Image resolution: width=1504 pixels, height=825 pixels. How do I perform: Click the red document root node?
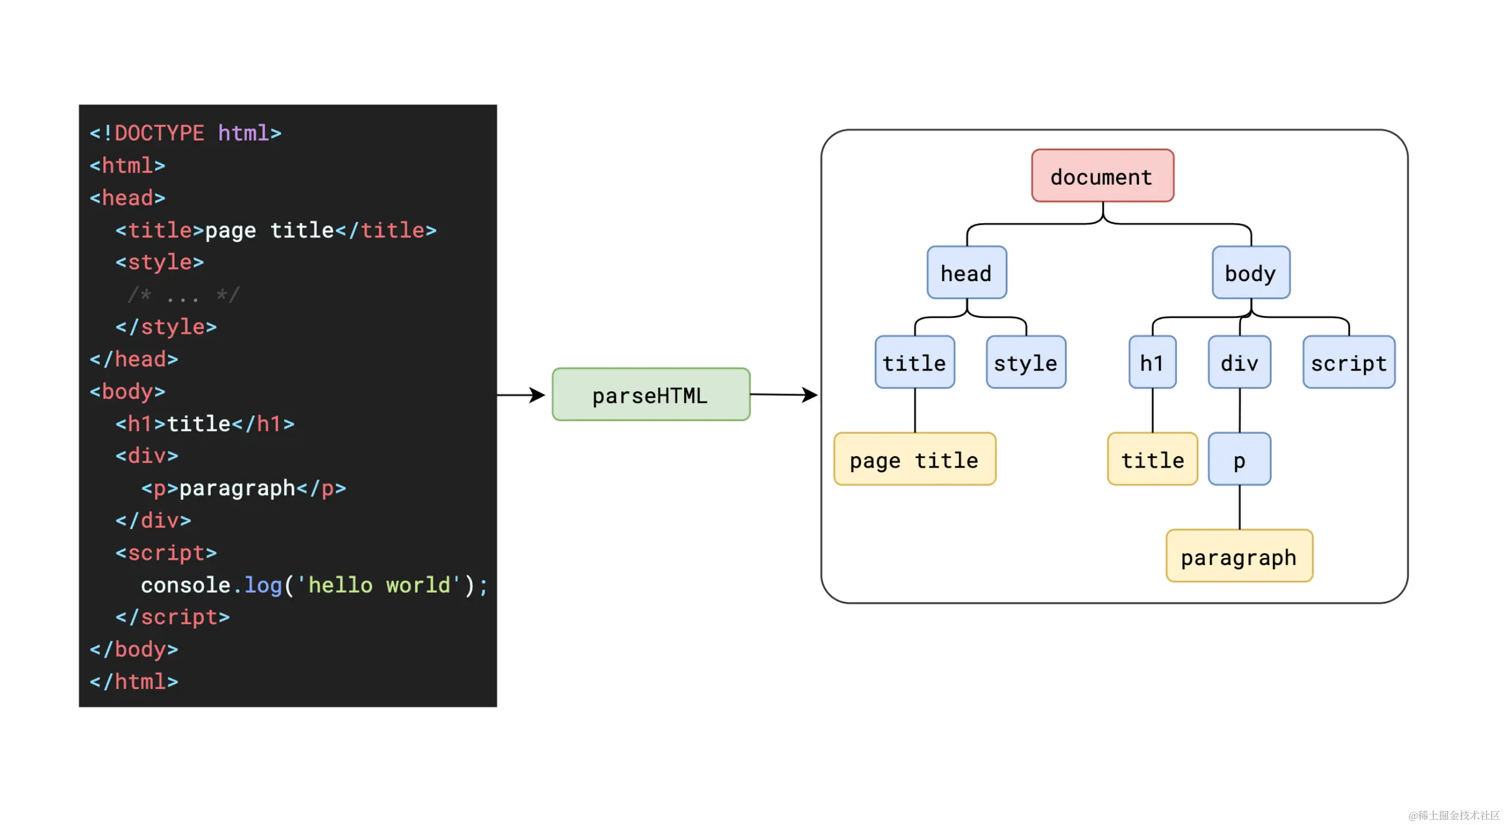(1102, 176)
